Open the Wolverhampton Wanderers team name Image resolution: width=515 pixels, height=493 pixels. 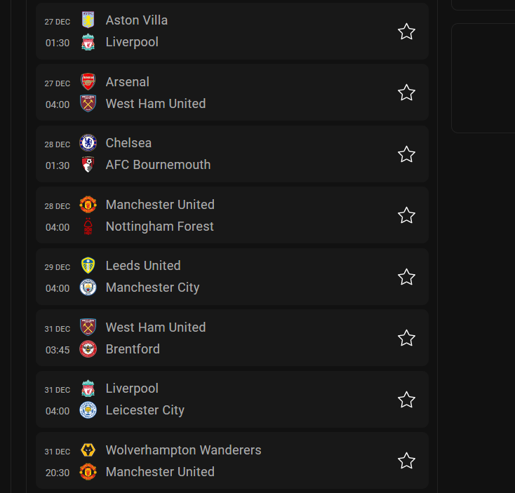[183, 450]
